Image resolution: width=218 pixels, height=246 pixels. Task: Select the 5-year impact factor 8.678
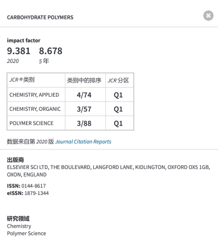coord(51,51)
